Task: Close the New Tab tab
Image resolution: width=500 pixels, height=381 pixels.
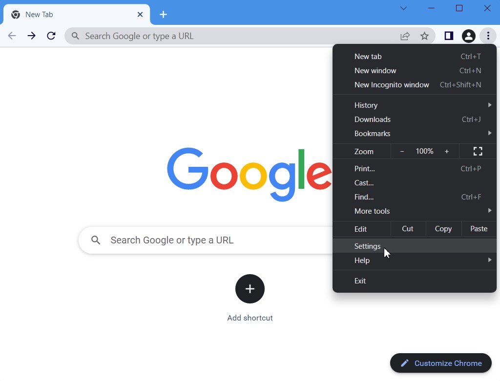Action: point(140,14)
